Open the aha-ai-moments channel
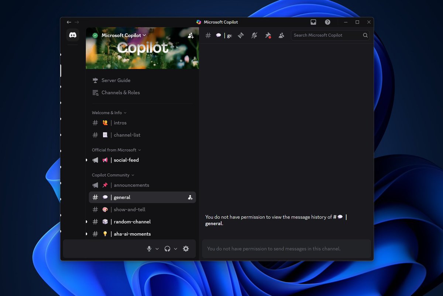Viewport: 443px width, 296px height. 132,234
